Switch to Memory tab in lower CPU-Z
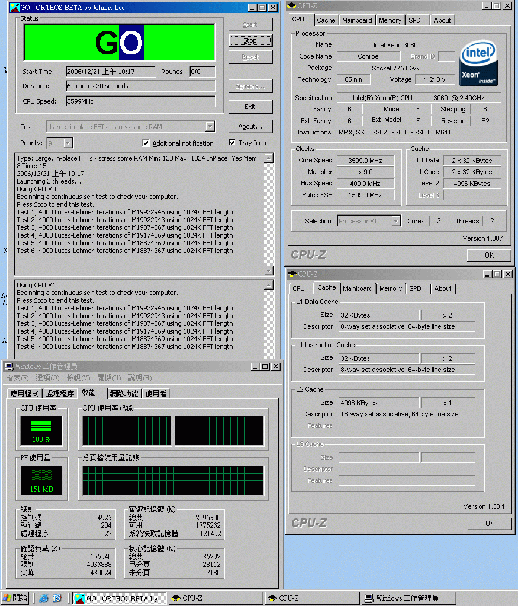 (391, 288)
